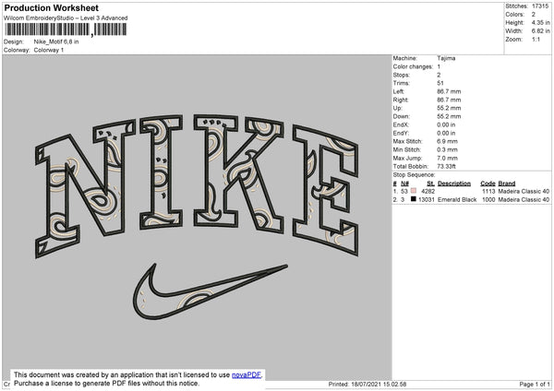This screenshot has height=391, width=554.
Task: Click 'Madeira Classic 40' in row 2
Action: (524, 200)
